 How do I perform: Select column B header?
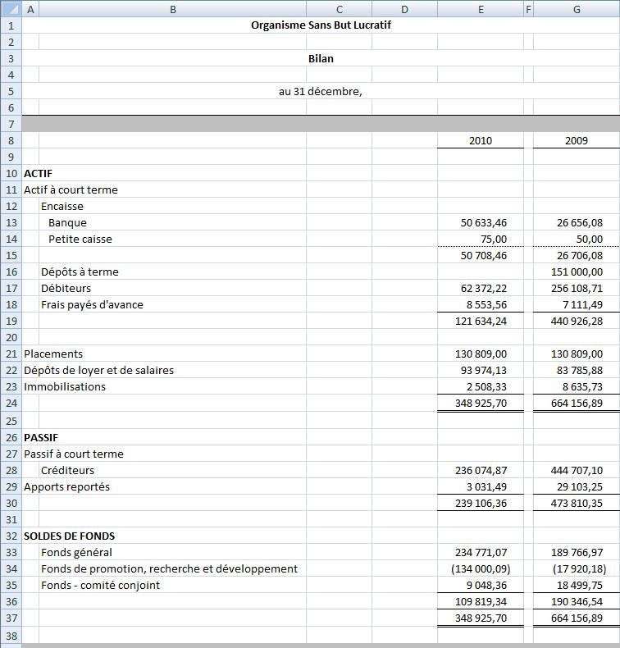pyautogui.click(x=172, y=9)
